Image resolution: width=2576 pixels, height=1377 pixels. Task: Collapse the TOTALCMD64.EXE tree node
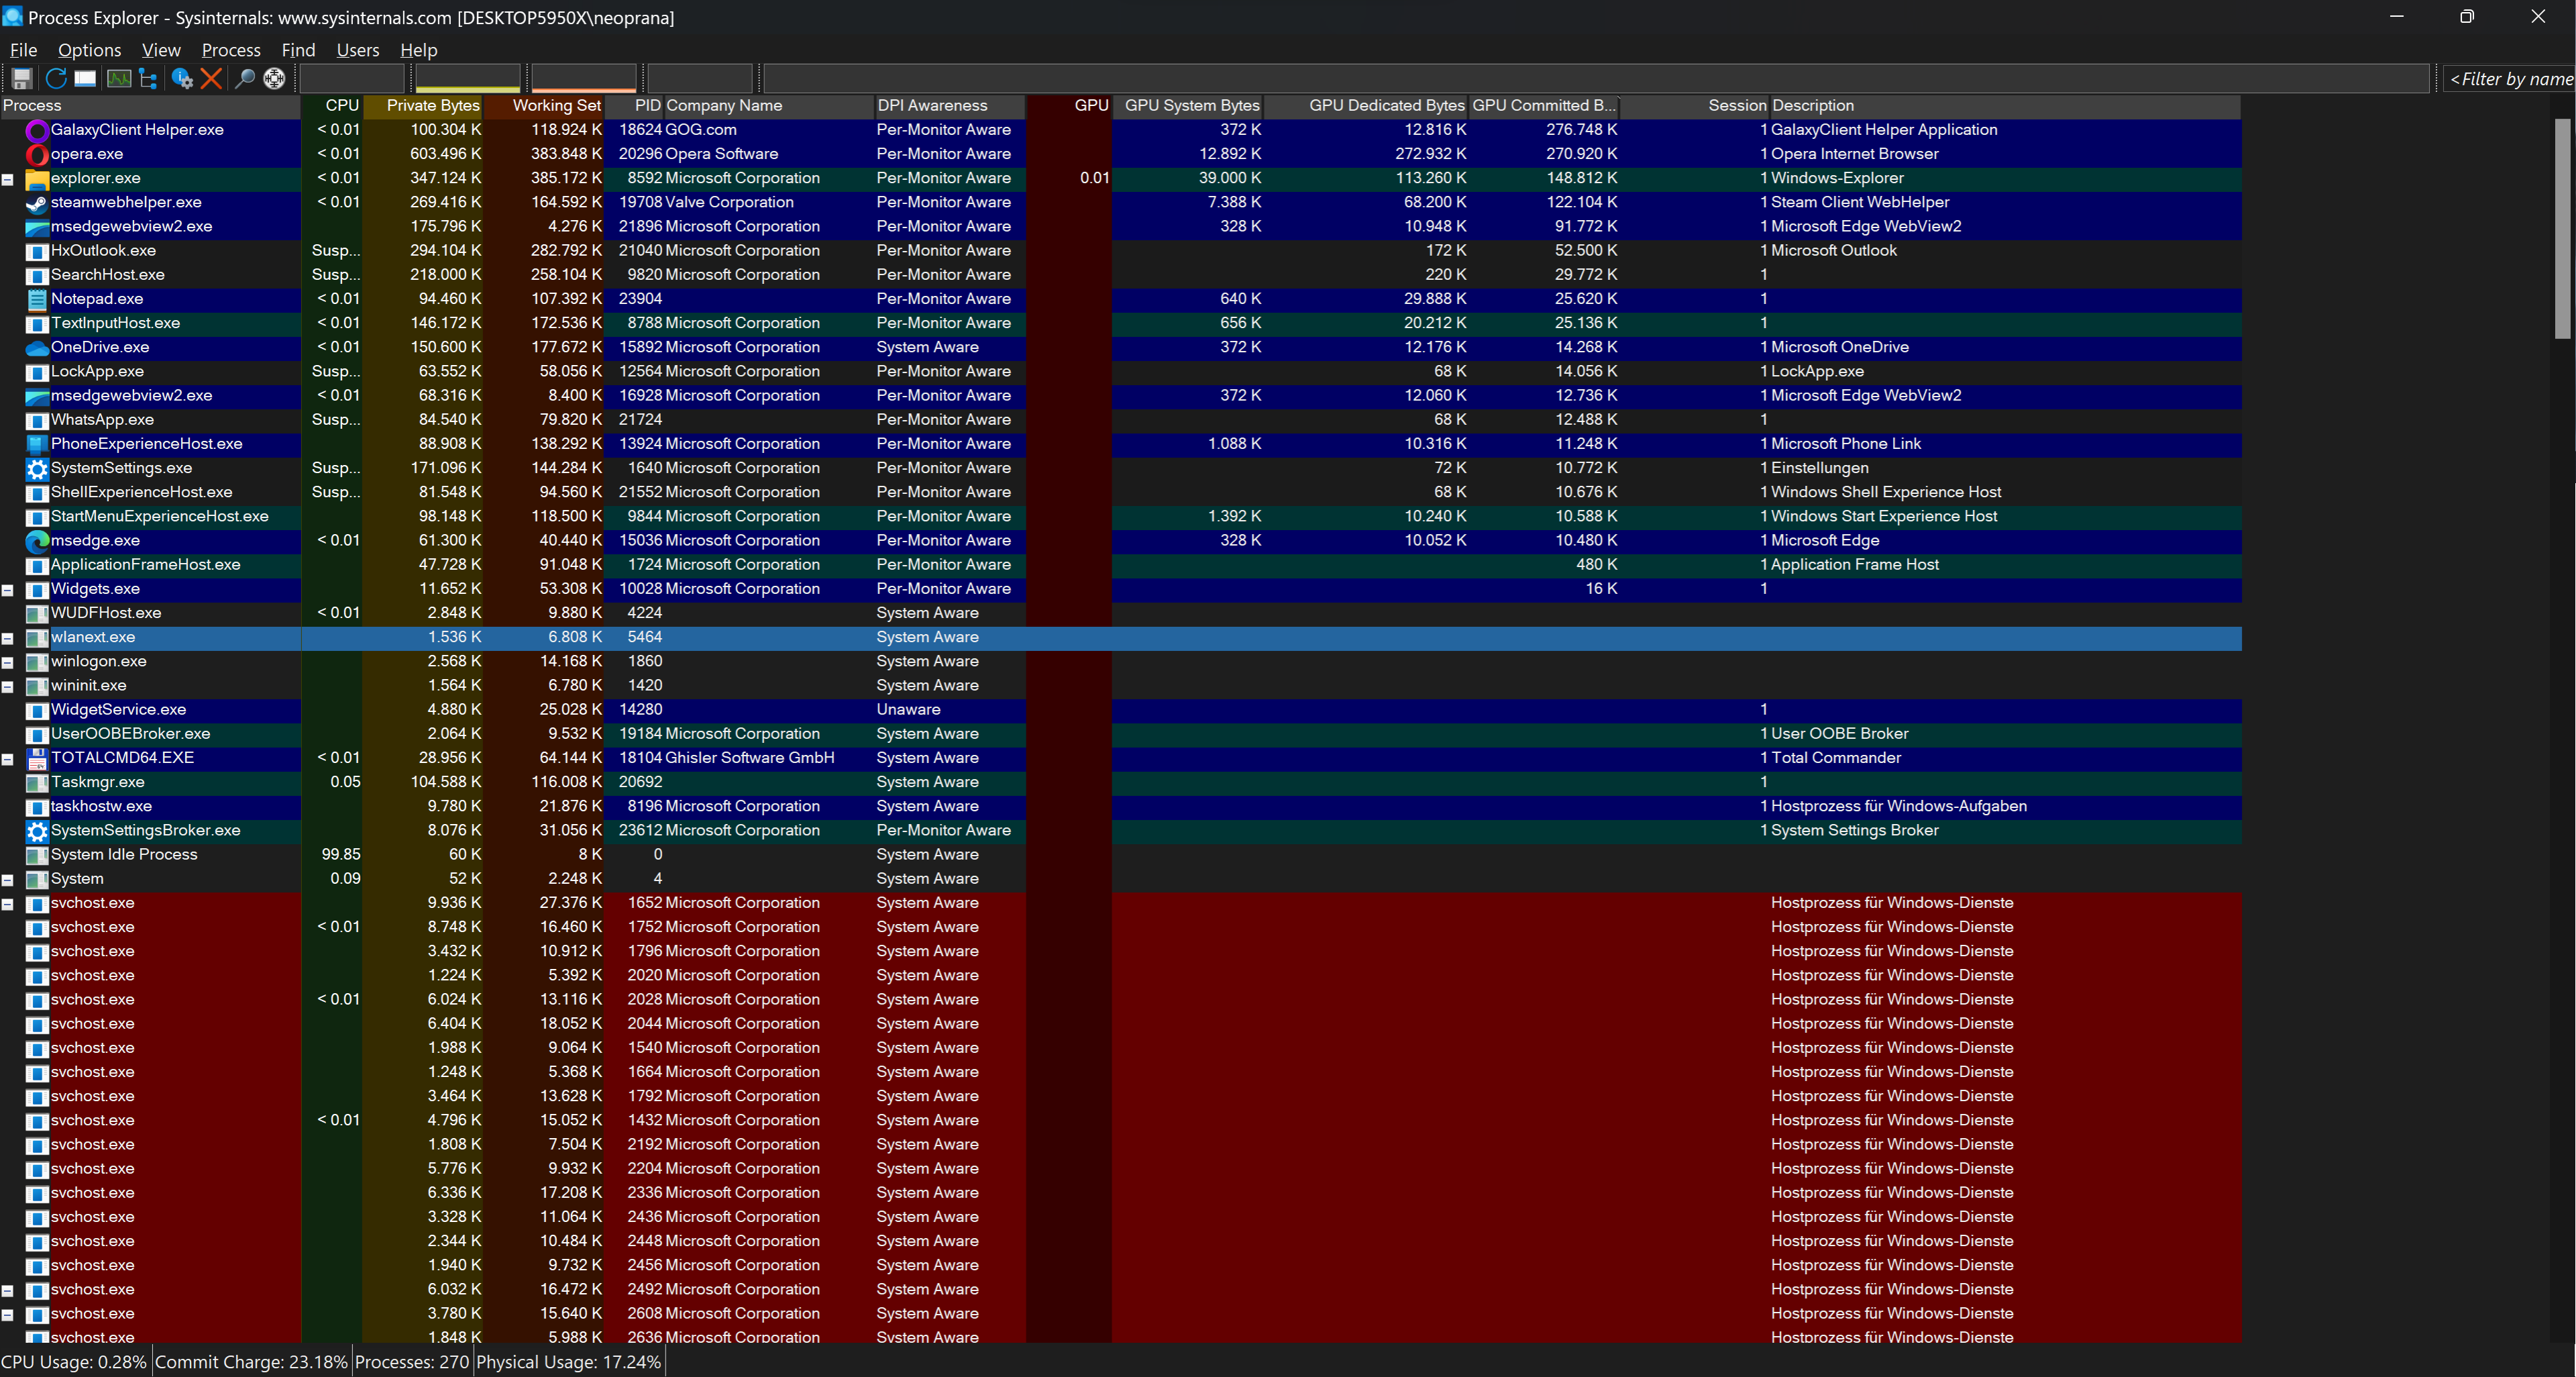pyautogui.click(x=8, y=759)
